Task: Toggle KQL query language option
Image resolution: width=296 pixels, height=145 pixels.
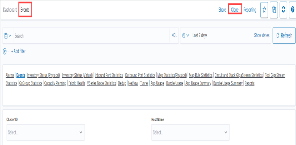Action: click(174, 36)
